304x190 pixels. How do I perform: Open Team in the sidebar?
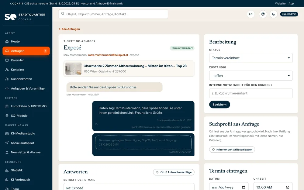click(x=26, y=188)
